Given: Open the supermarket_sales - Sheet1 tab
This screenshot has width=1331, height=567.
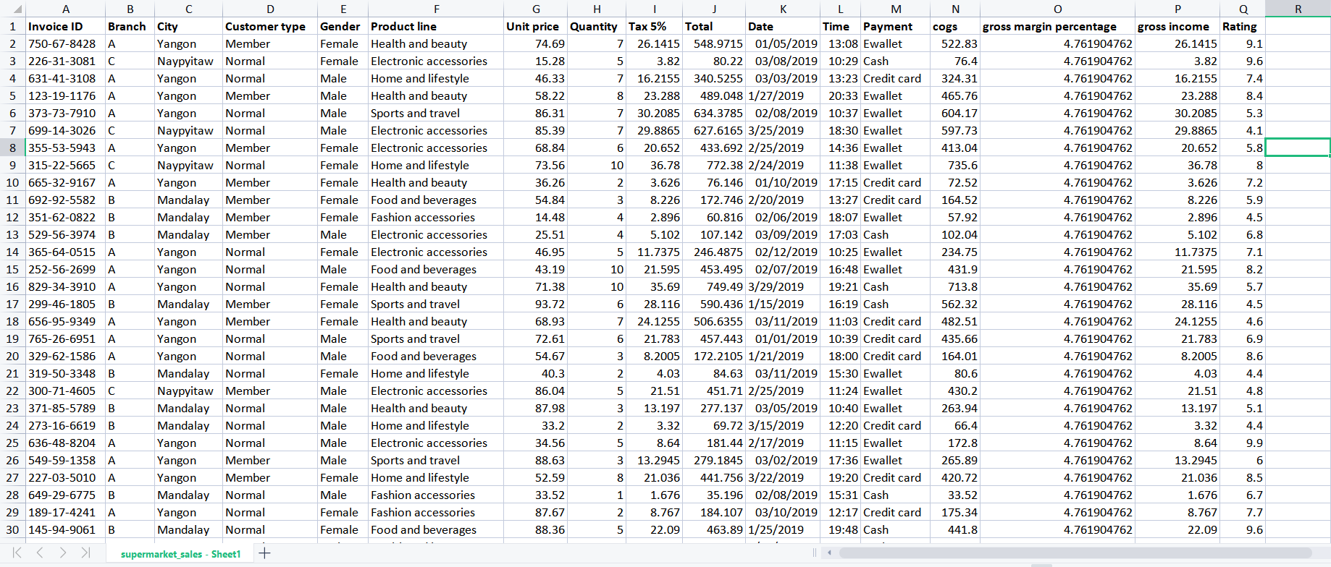Looking at the screenshot, I should click(x=180, y=554).
